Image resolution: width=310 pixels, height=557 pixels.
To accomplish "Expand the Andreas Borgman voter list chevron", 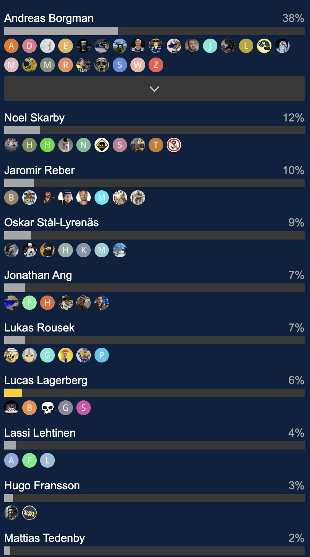I will [154, 89].
